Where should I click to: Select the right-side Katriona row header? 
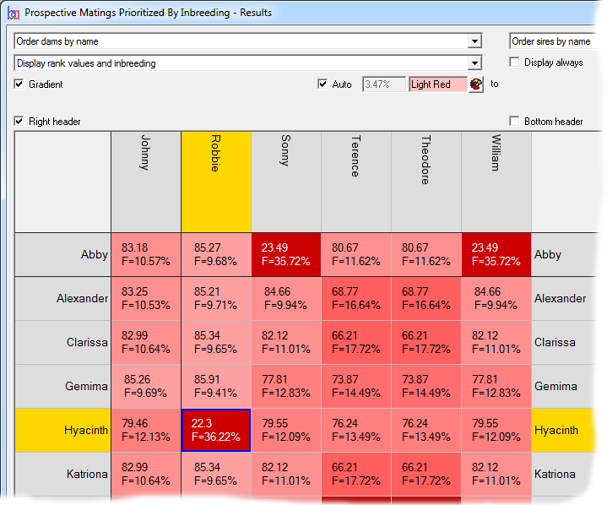(561, 474)
